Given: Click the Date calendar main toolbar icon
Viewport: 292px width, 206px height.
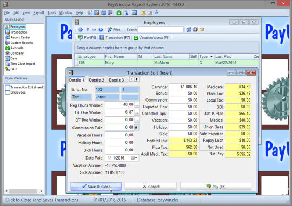Looking at the screenshot, I should [134, 12].
